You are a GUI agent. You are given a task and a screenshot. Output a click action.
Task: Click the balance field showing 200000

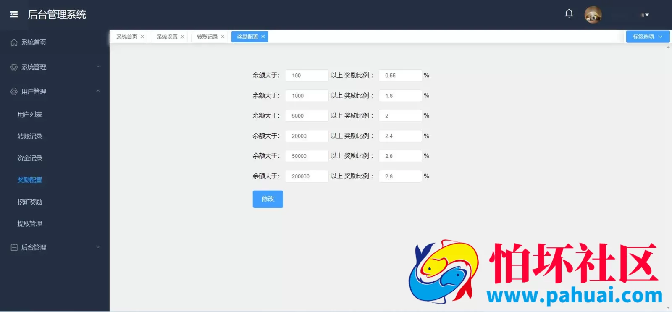(x=307, y=176)
